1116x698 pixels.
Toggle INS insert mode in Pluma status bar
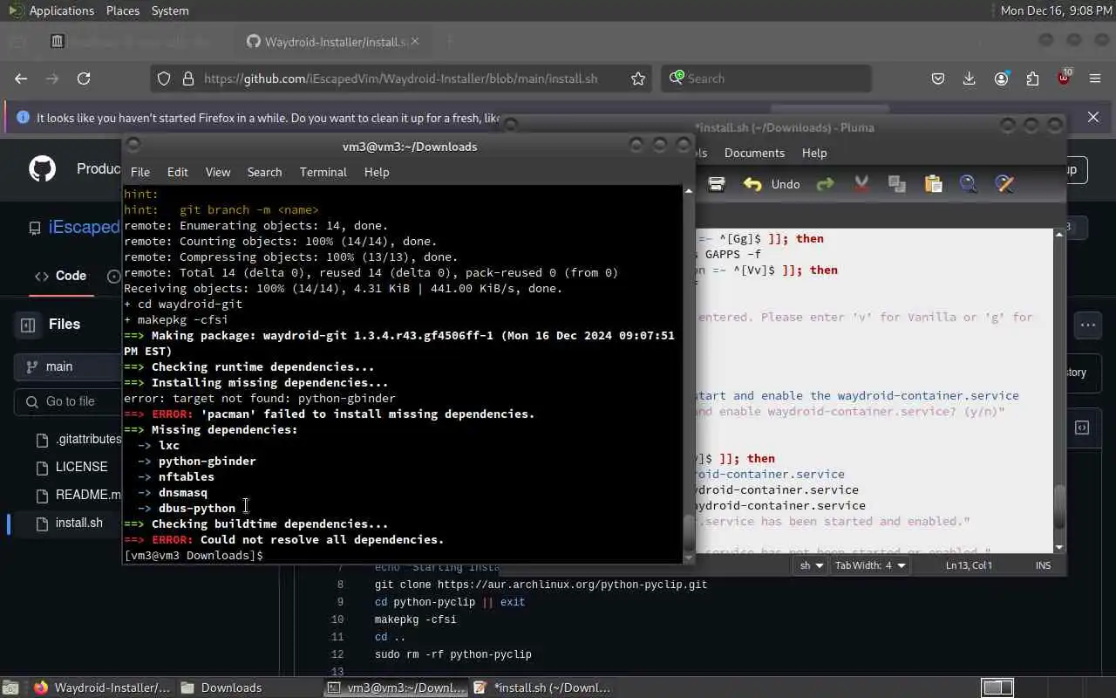click(x=1043, y=565)
